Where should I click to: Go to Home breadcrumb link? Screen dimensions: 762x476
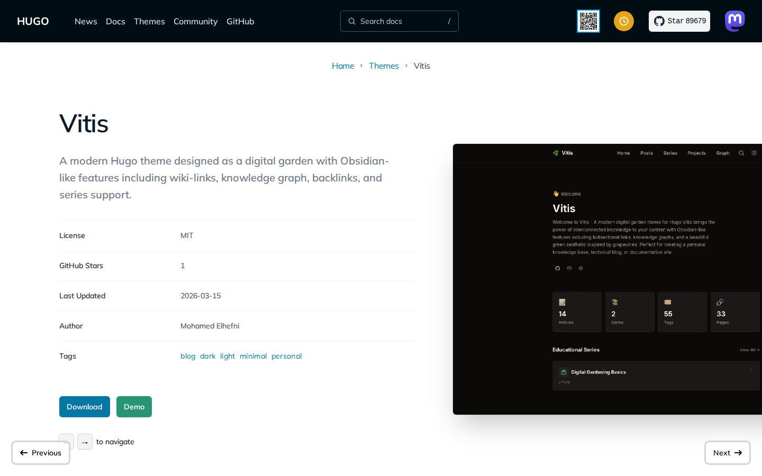pos(343,66)
